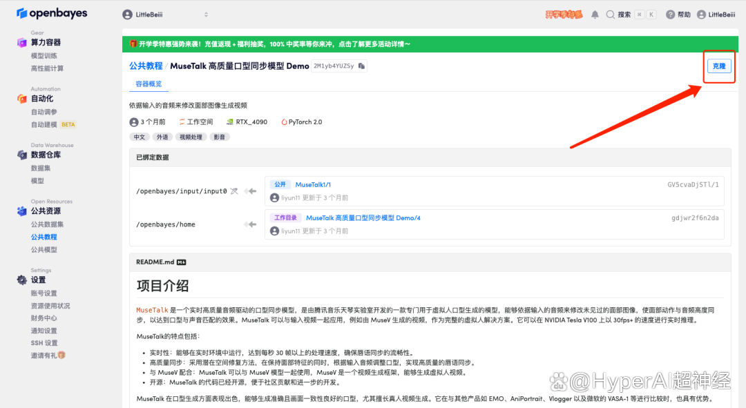Viewport: 746px width, 408px height.
Task: Click the 影音 tag
Action: pyautogui.click(x=220, y=137)
